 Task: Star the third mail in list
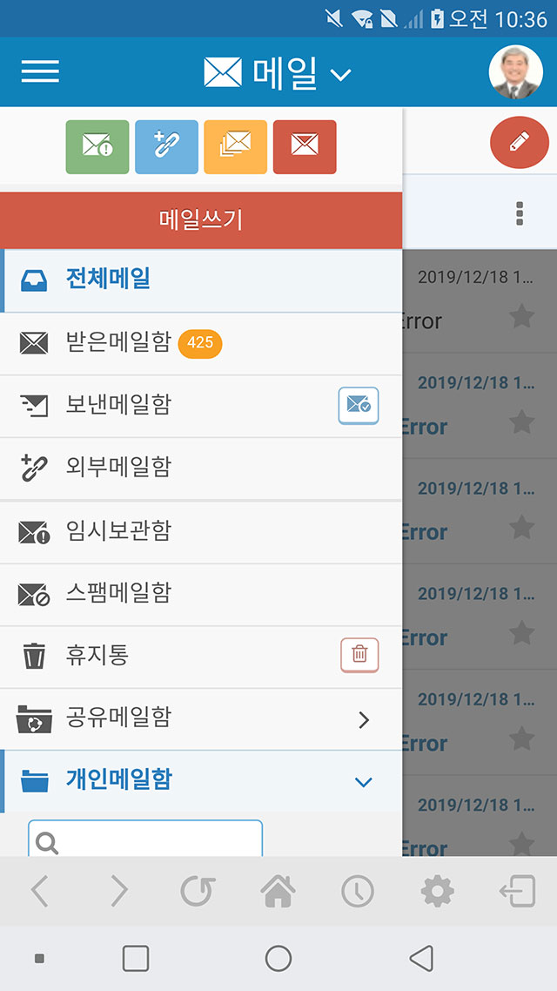[521, 527]
